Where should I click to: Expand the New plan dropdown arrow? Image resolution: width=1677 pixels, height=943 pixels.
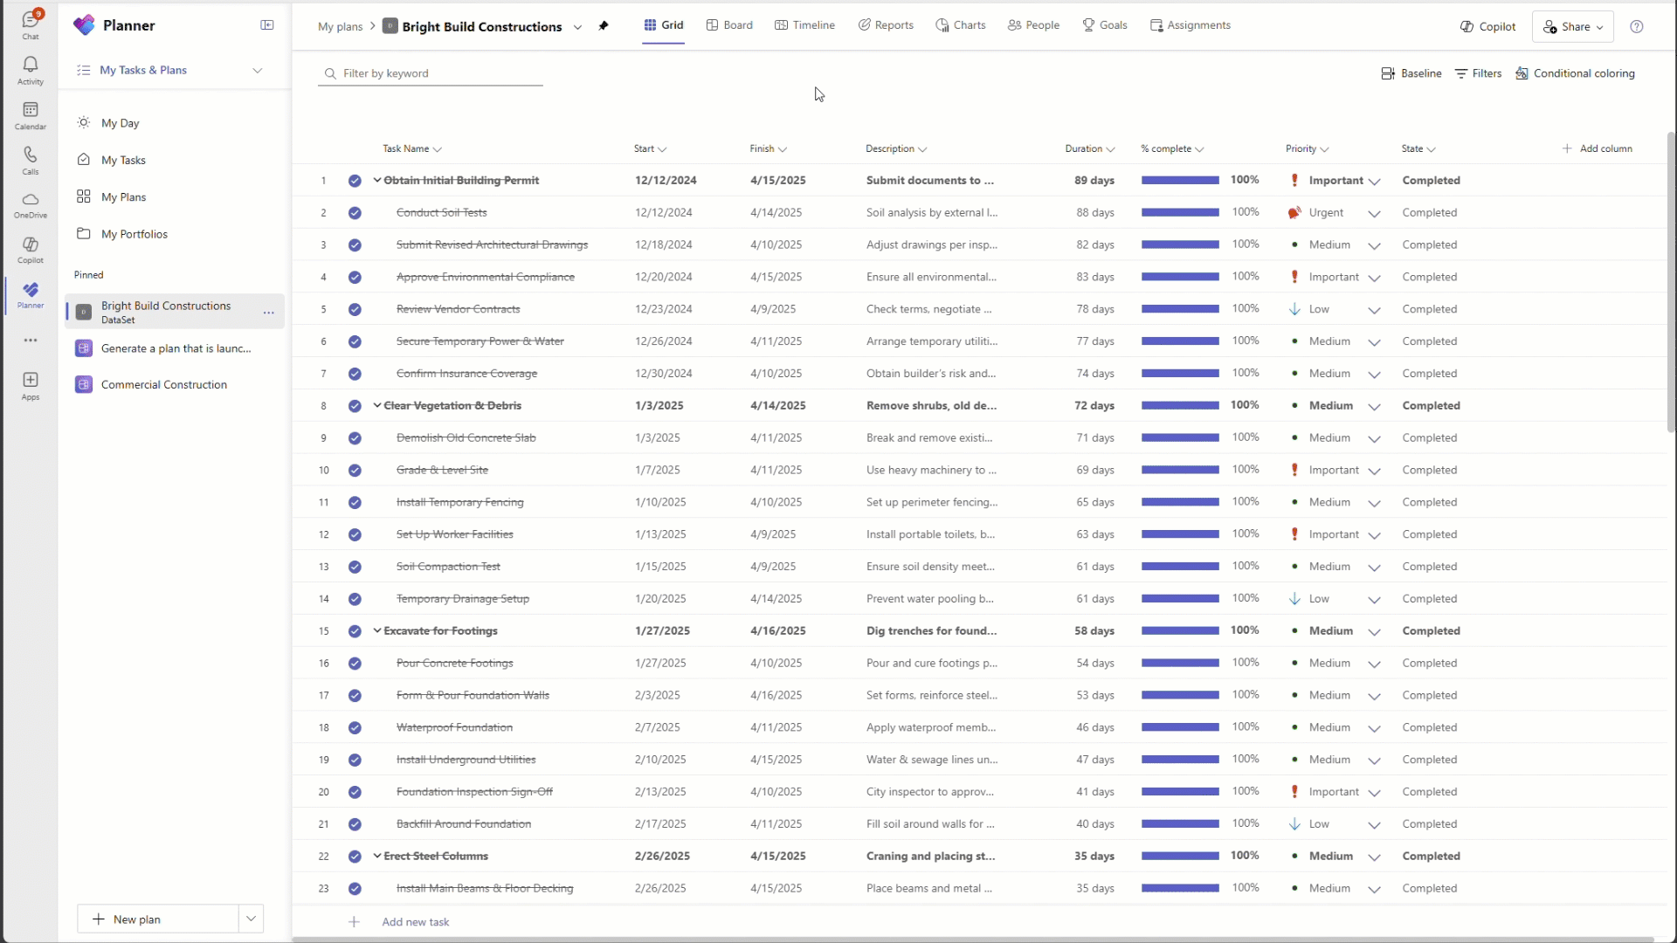[x=251, y=919]
